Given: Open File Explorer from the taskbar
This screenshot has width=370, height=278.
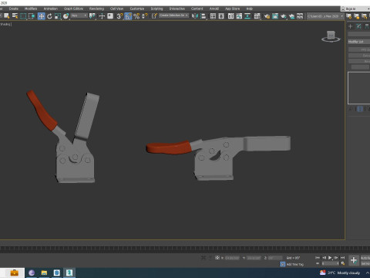Looking at the screenshot, I should (44, 273).
